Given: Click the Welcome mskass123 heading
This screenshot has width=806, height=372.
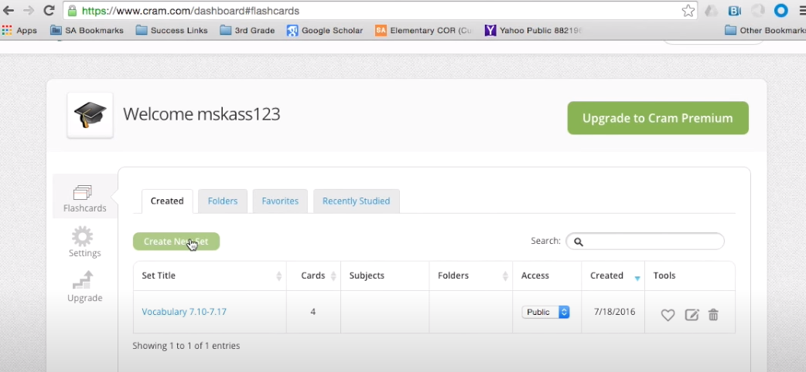Looking at the screenshot, I should [201, 114].
